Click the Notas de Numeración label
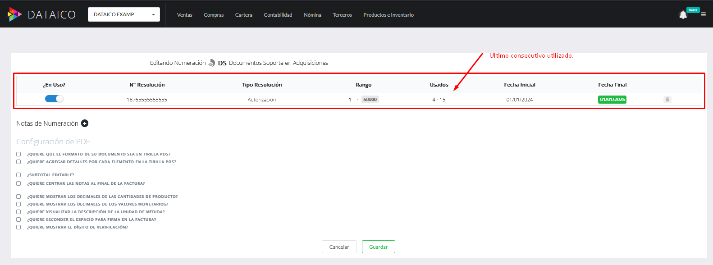This screenshot has width=713, height=265. (47, 123)
